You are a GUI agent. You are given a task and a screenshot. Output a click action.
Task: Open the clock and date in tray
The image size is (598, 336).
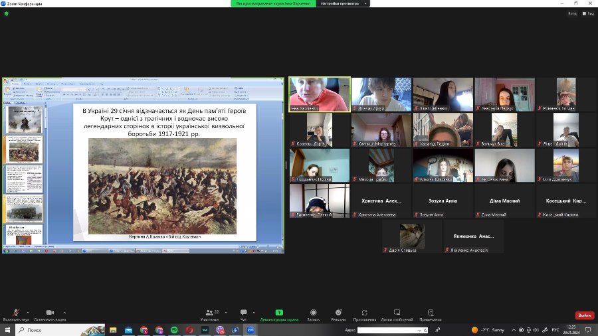571,330
